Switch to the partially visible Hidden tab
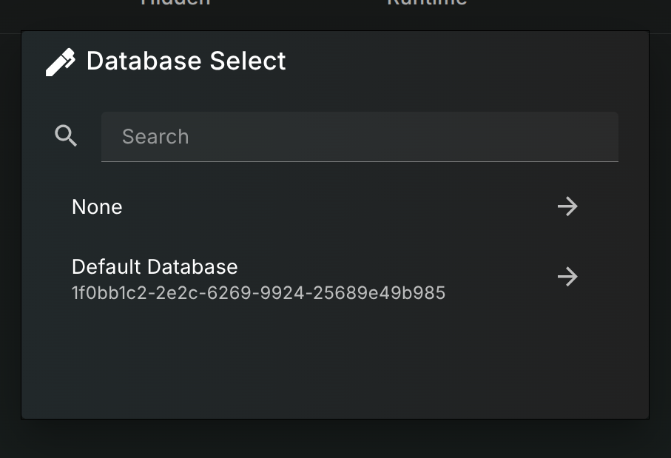 [x=175, y=3]
